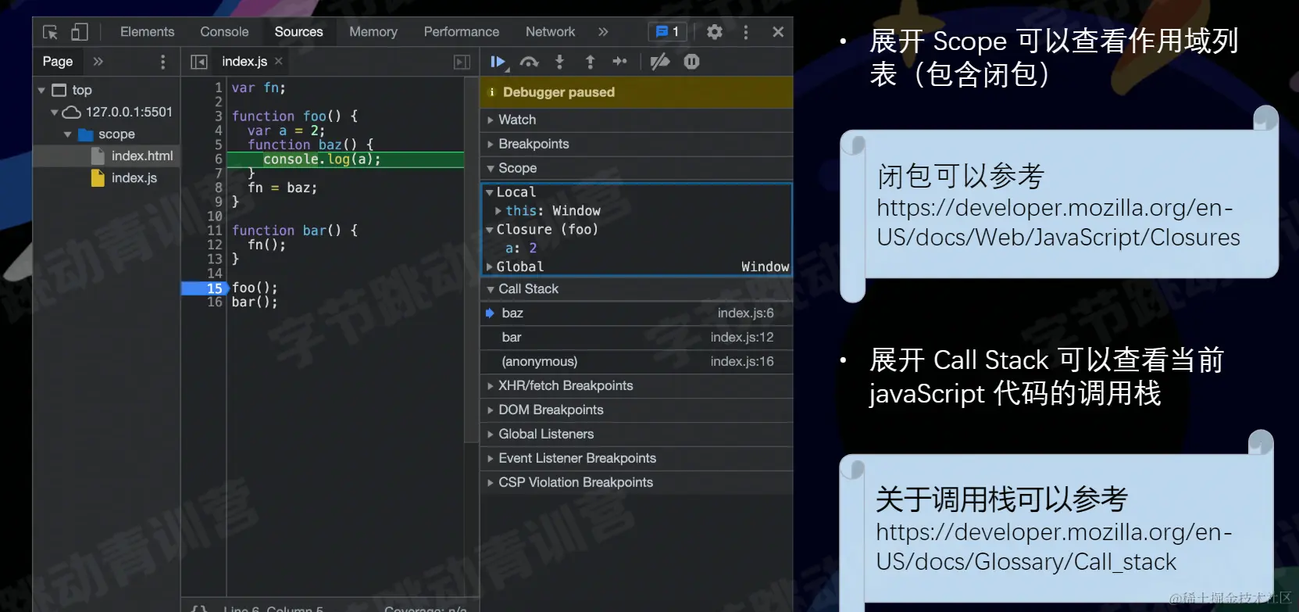Select the (anonymous) call stack frame
This screenshot has height=612, width=1299.
click(x=637, y=362)
